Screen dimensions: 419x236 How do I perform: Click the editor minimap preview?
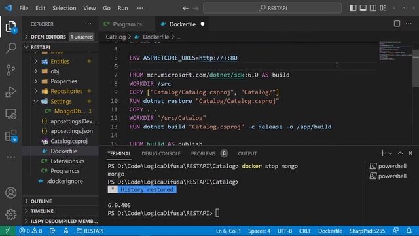click(x=395, y=51)
